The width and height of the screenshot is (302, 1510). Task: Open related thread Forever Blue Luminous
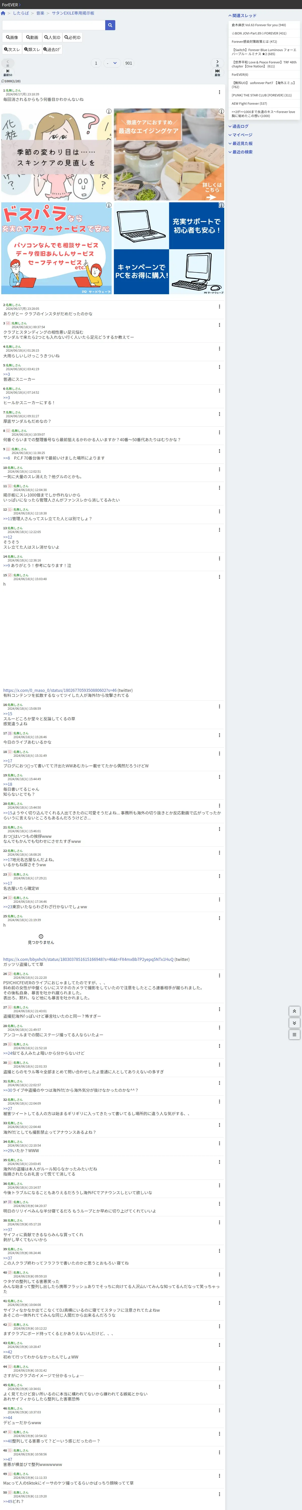(264, 52)
